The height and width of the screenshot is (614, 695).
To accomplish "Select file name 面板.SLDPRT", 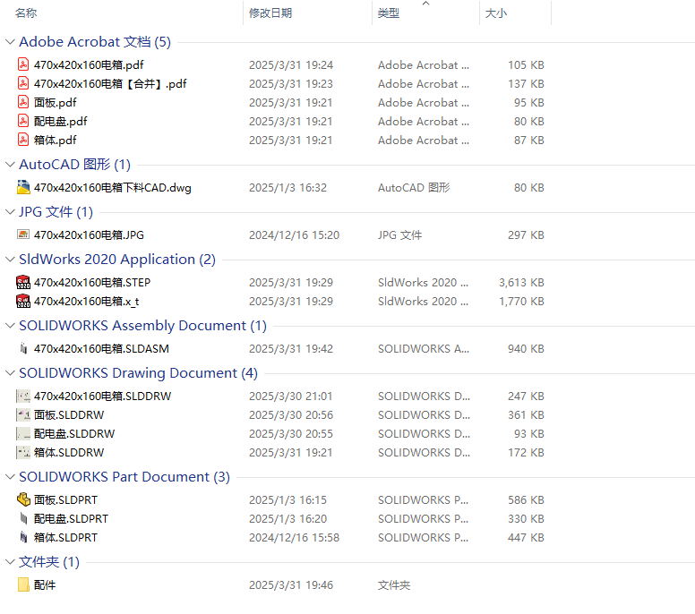I will (x=65, y=499).
